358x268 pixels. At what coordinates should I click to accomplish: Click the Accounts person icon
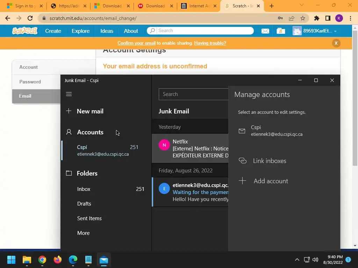click(69, 132)
